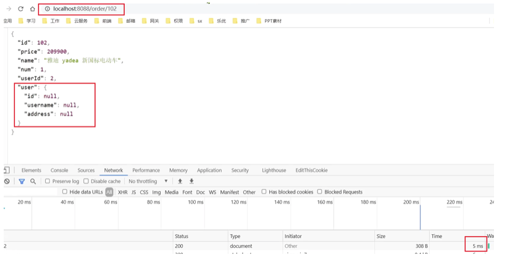The height and width of the screenshot is (278, 515).
Task: Sort requests by Initiator column header
Action: (x=329, y=236)
